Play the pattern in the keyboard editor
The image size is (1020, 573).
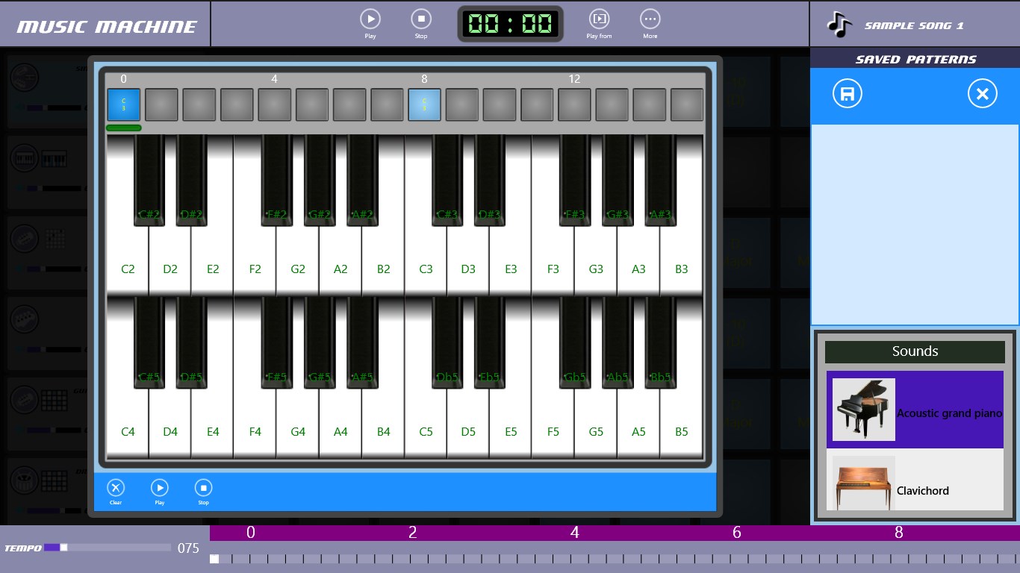point(160,489)
